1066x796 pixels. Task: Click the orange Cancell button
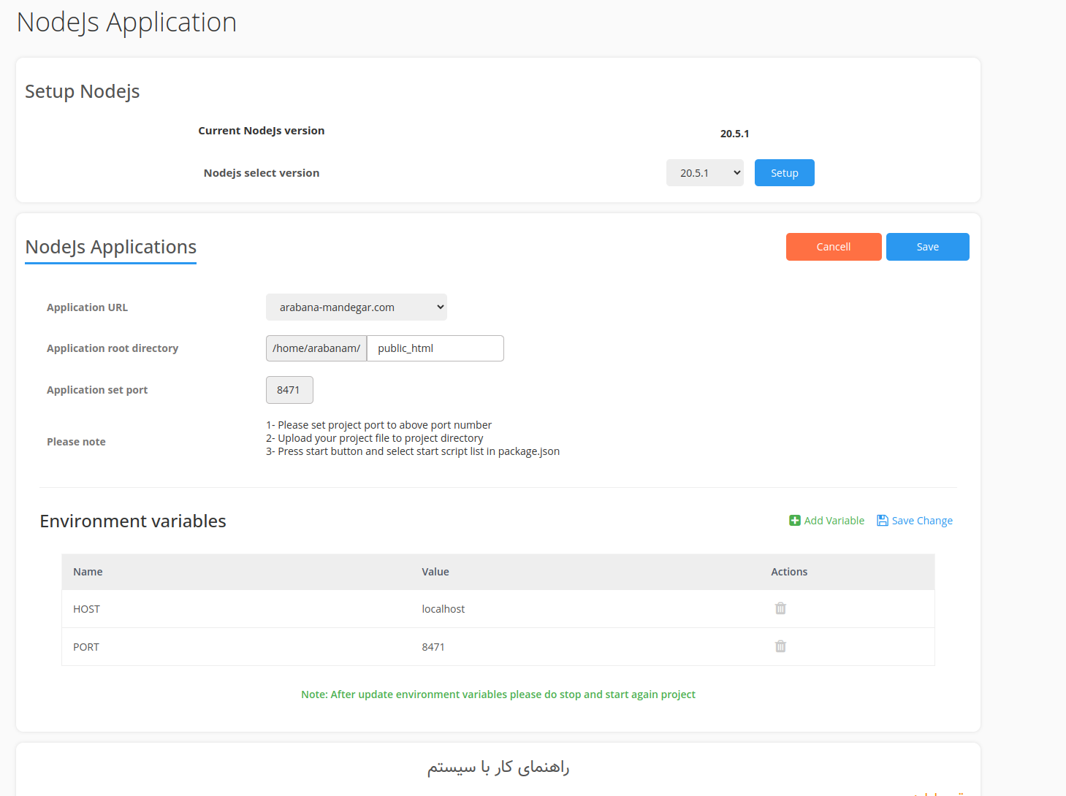pos(833,247)
